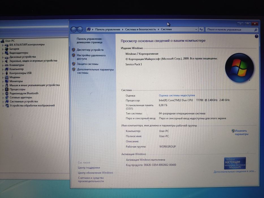Screen dimensions: 264x198
Task: Click Windows 7 Корпоративная edition text
Action: click(x=142, y=54)
